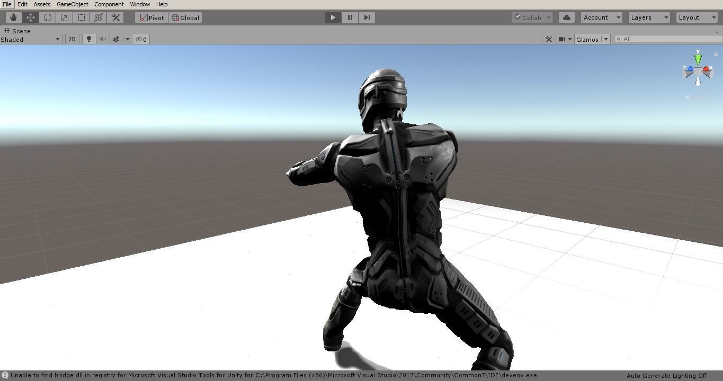Open the Assets menu
The height and width of the screenshot is (381, 723).
pyautogui.click(x=42, y=4)
